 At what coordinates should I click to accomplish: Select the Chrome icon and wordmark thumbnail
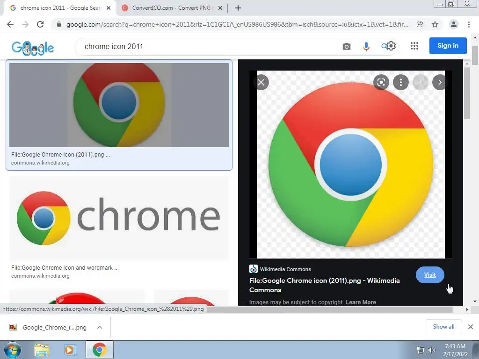click(x=119, y=218)
